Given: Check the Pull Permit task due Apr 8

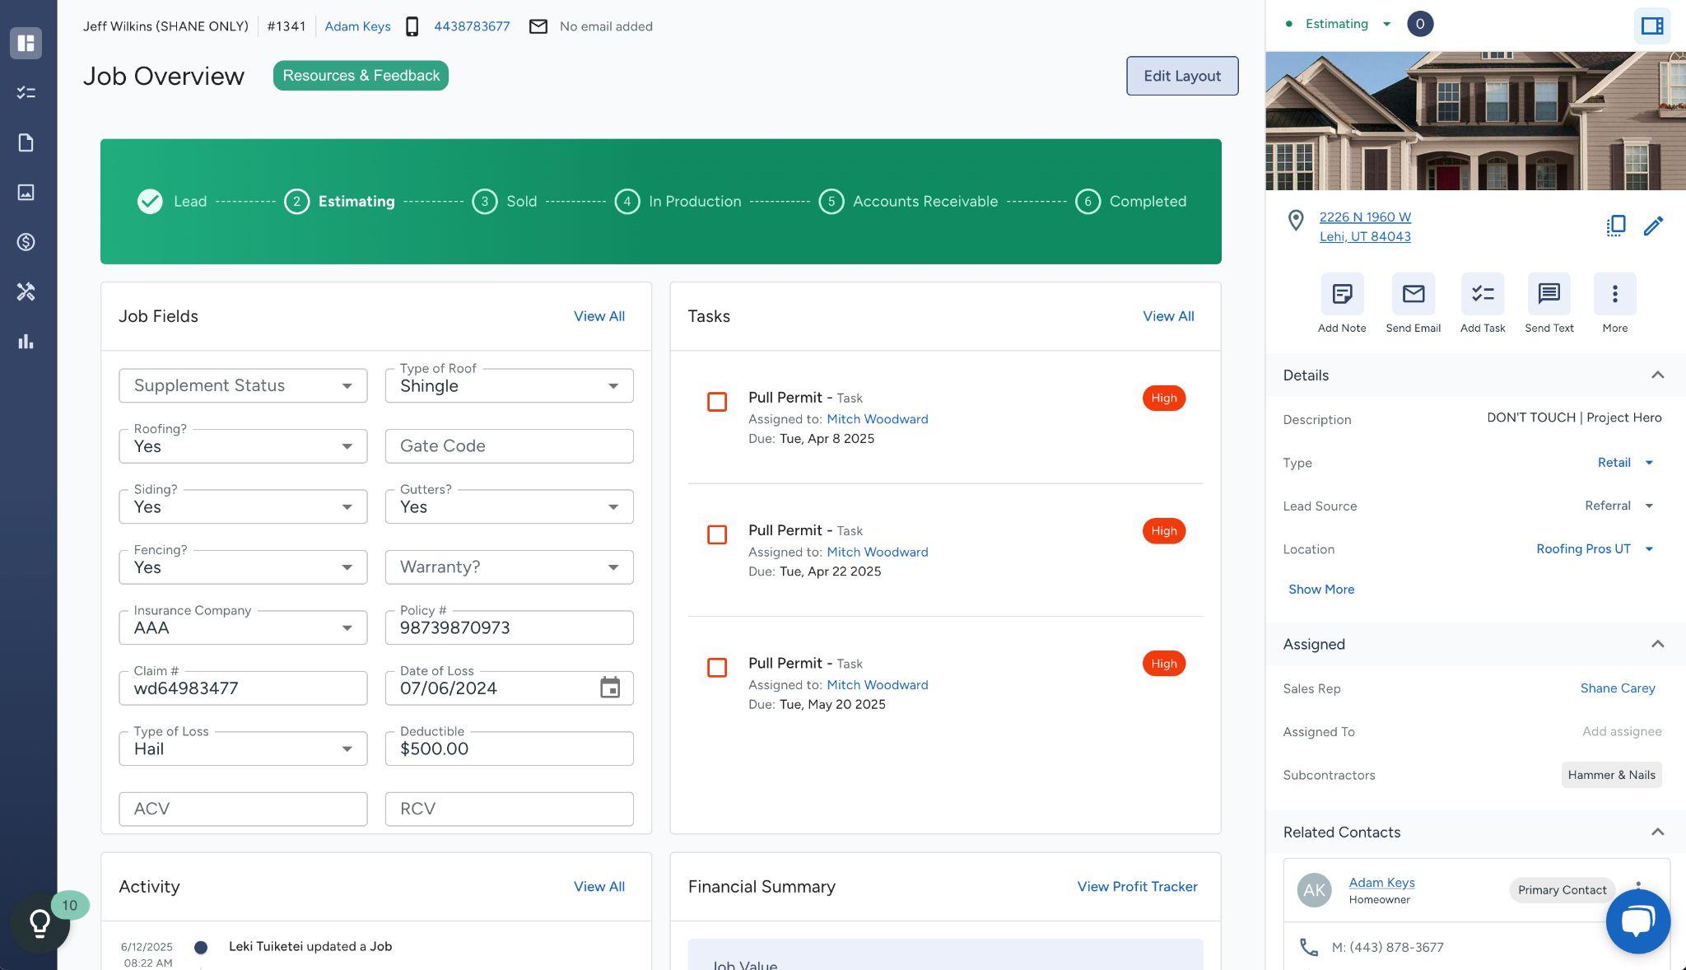Looking at the screenshot, I should point(717,402).
